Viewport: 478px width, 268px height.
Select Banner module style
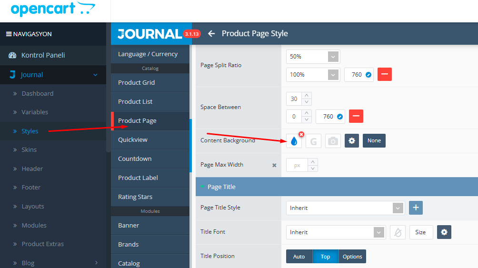pos(150,225)
